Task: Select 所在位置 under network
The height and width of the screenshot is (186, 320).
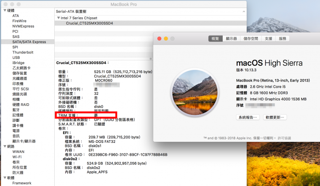Action: click(20, 167)
